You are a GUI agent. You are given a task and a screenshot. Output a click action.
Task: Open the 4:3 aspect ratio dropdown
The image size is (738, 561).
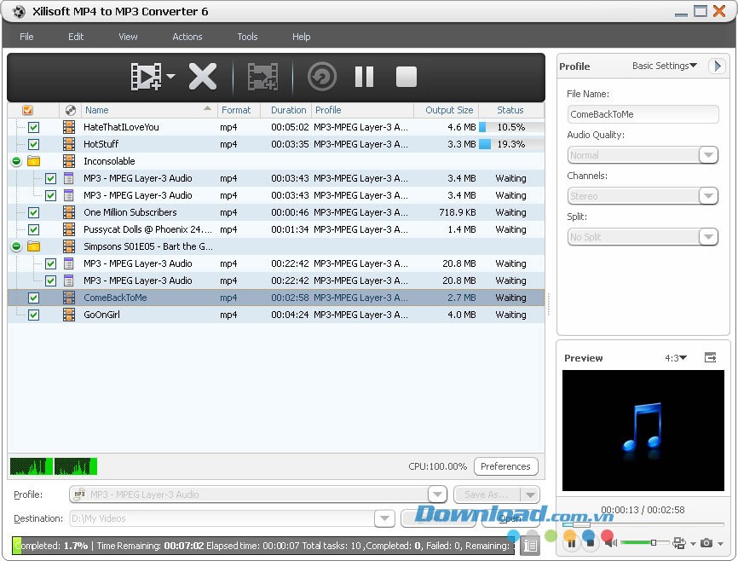(x=676, y=357)
